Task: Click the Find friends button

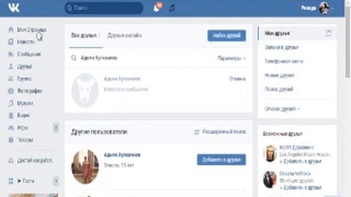Action: (x=227, y=36)
